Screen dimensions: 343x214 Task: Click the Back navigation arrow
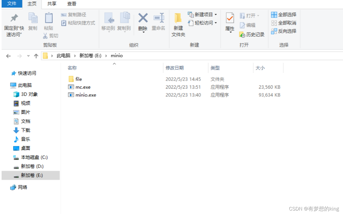point(9,56)
